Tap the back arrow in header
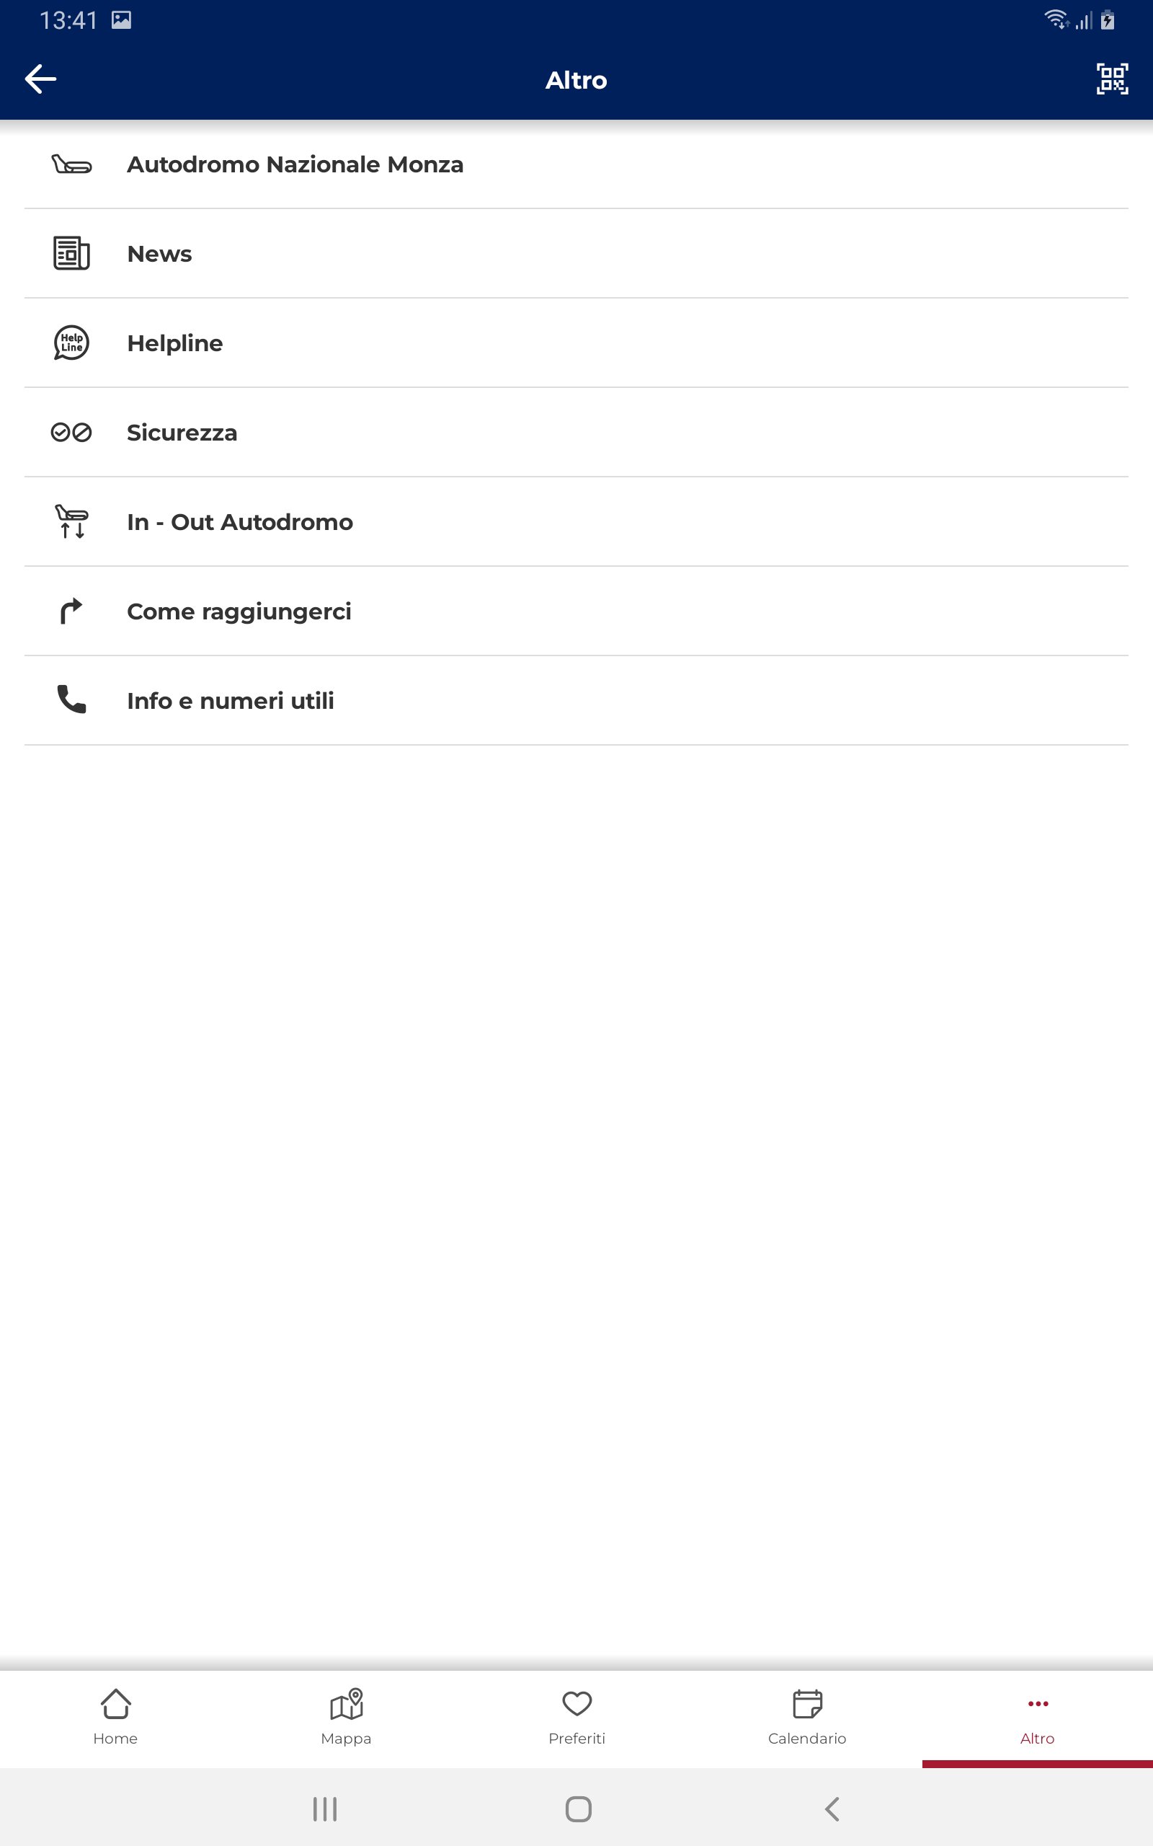 tap(40, 79)
